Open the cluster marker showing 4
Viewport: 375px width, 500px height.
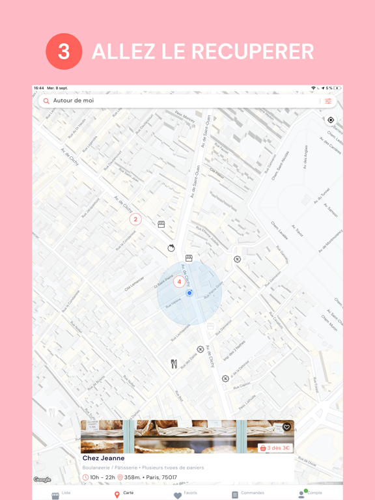(x=179, y=282)
